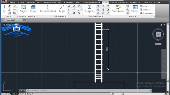Open the Таблицы tables tool

tap(33, 9)
